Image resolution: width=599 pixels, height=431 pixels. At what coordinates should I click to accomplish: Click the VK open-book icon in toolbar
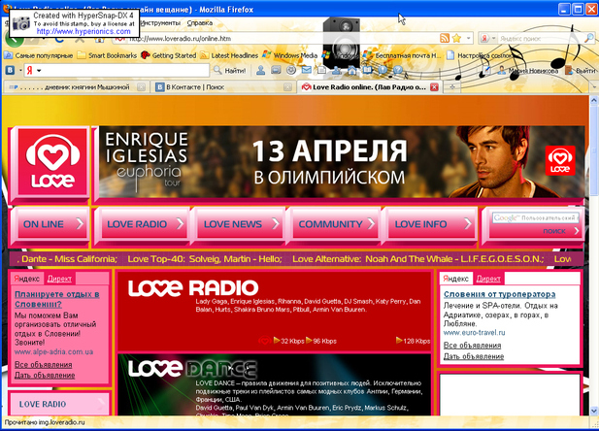pos(367,70)
